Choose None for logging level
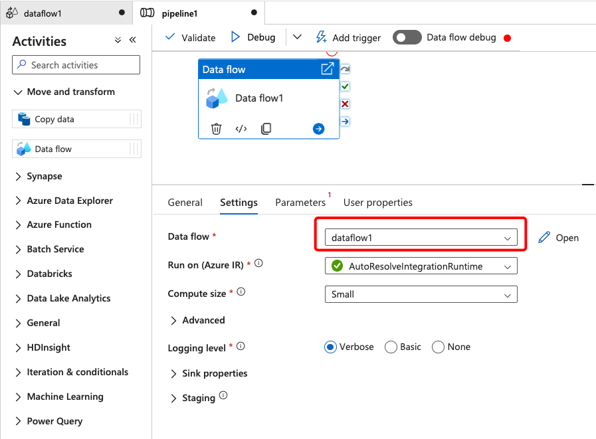The width and height of the screenshot is (596, 439). tap(451, 347)
